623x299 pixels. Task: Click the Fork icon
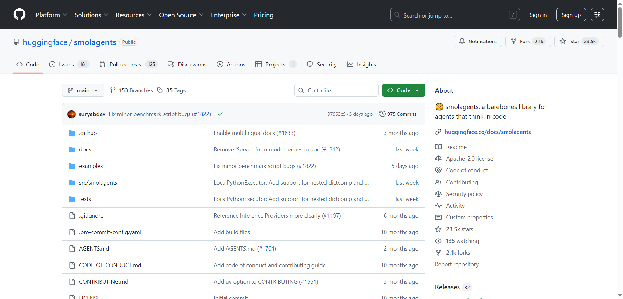tap(514, 41)
